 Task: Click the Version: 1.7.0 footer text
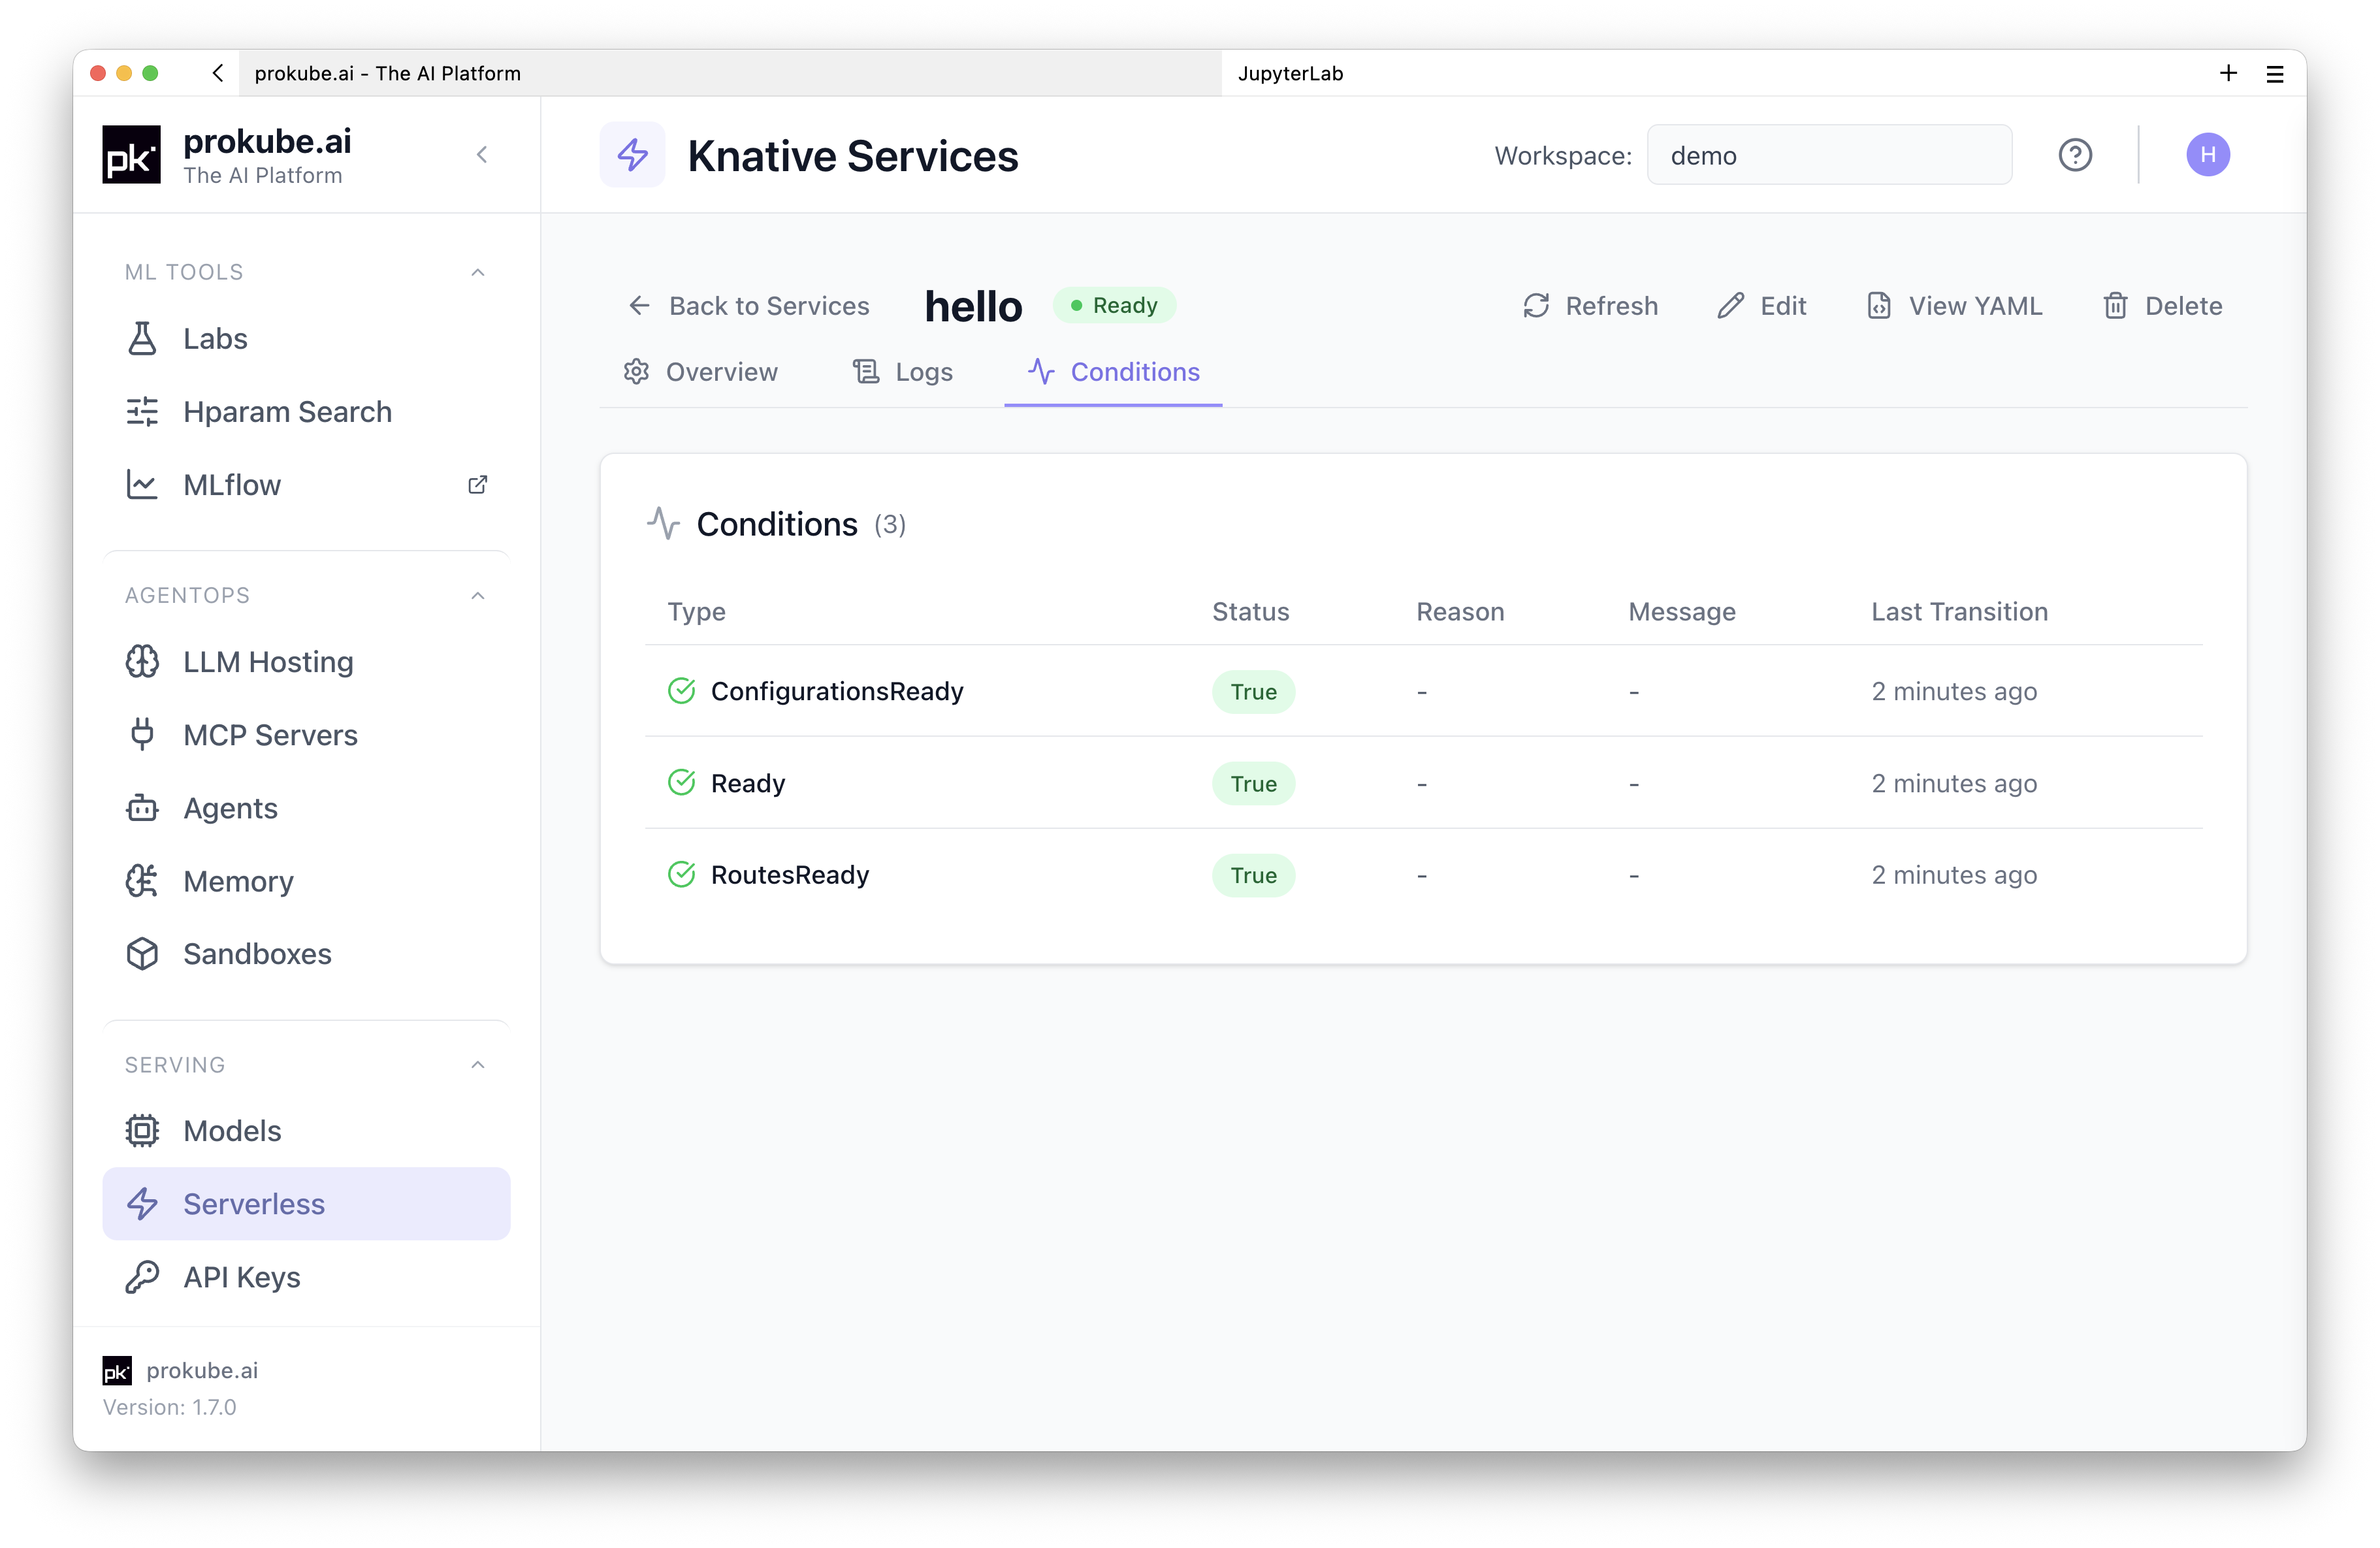tap(170, 1406)
